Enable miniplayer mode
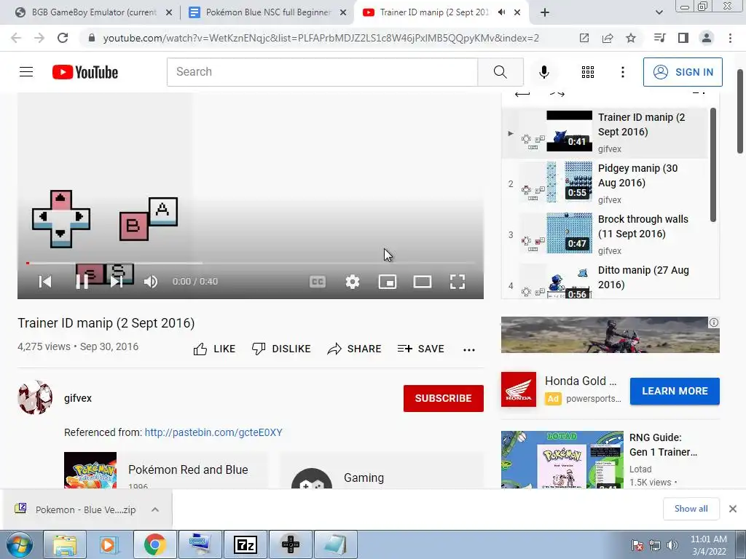Screen dimensions: 746x559 (388, 282)
